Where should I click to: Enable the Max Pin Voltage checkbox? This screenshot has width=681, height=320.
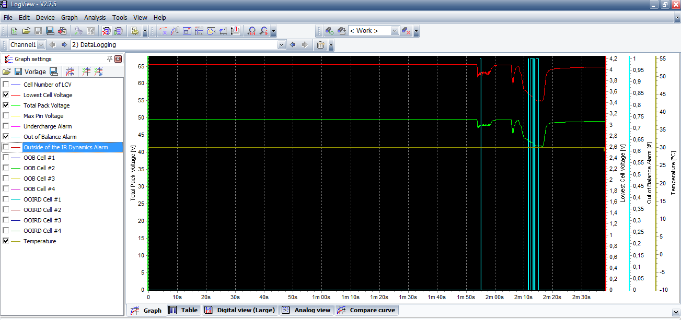tap(6, 116)
